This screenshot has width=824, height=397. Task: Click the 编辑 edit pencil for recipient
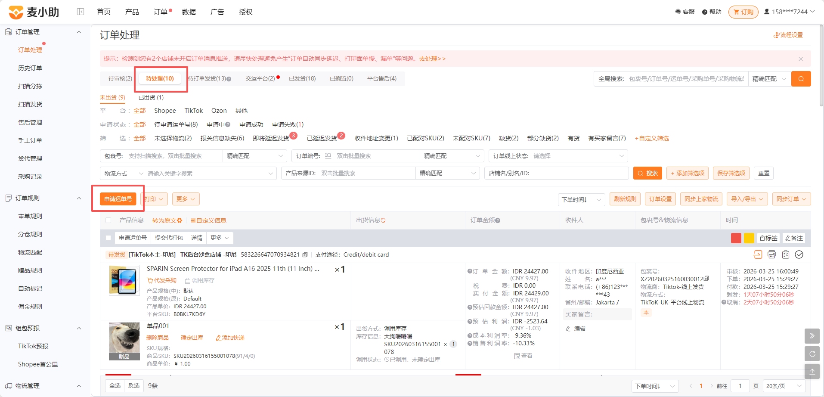pyautogui.click(x=576, y=329)
